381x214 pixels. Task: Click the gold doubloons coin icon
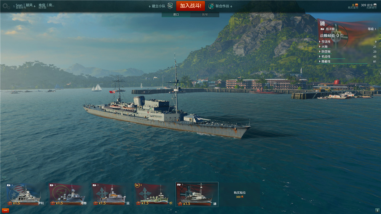coord(357,5)
